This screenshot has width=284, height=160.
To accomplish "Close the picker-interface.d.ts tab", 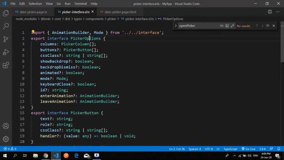I will (93, 12).
